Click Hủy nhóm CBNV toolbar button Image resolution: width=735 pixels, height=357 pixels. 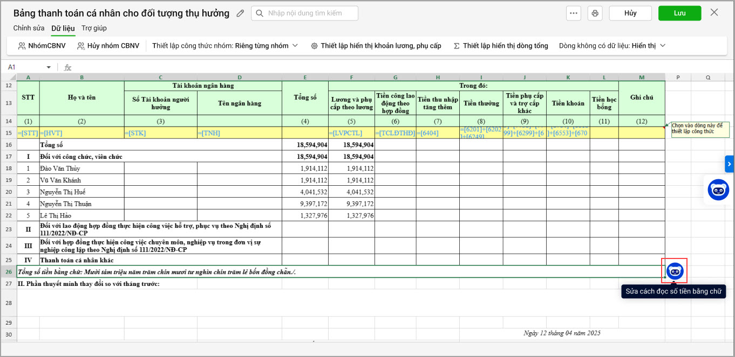(x=108, y=46)
